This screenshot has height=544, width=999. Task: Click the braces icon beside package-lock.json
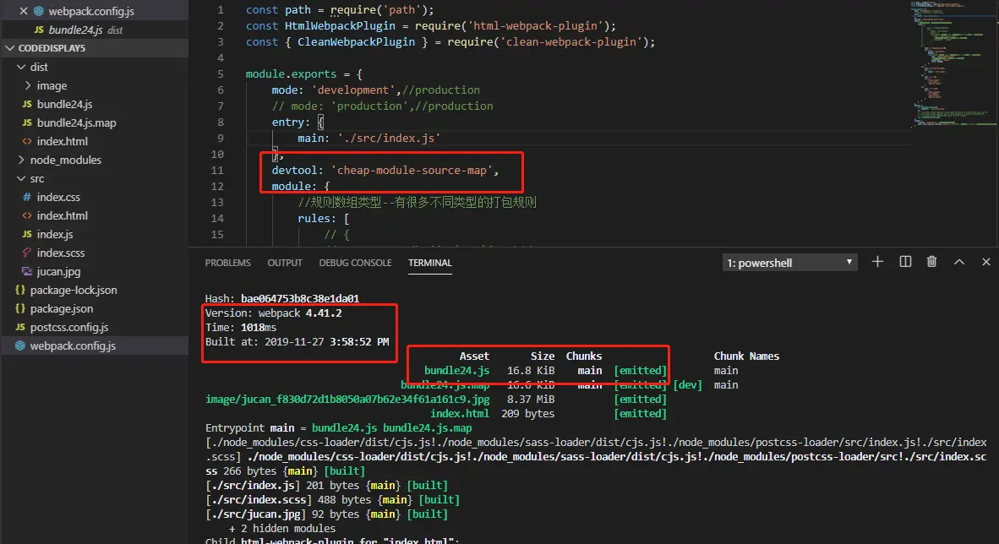point(19,290)
